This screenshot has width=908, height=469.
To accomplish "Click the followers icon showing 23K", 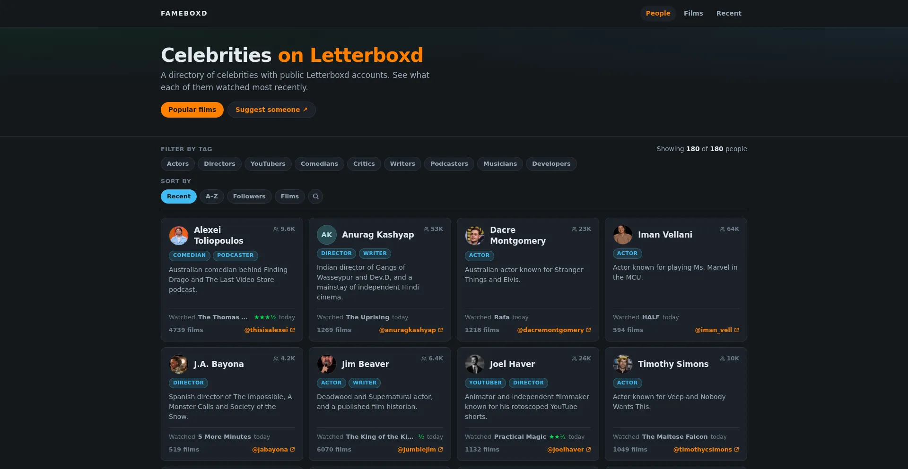I will [574, 229].
